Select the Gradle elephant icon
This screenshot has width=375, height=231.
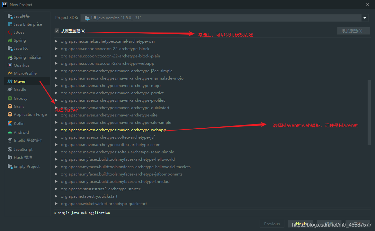10,89
